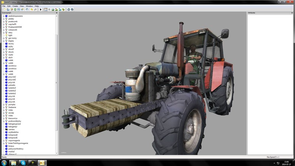Open Skype from the Windows taskbar
This screenshot has height=166, width=295.
(x=24, y=163)
